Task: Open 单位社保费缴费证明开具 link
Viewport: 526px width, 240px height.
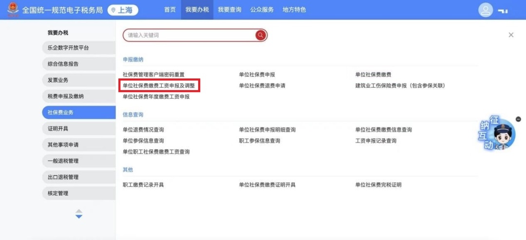Action: click(267, 185)
